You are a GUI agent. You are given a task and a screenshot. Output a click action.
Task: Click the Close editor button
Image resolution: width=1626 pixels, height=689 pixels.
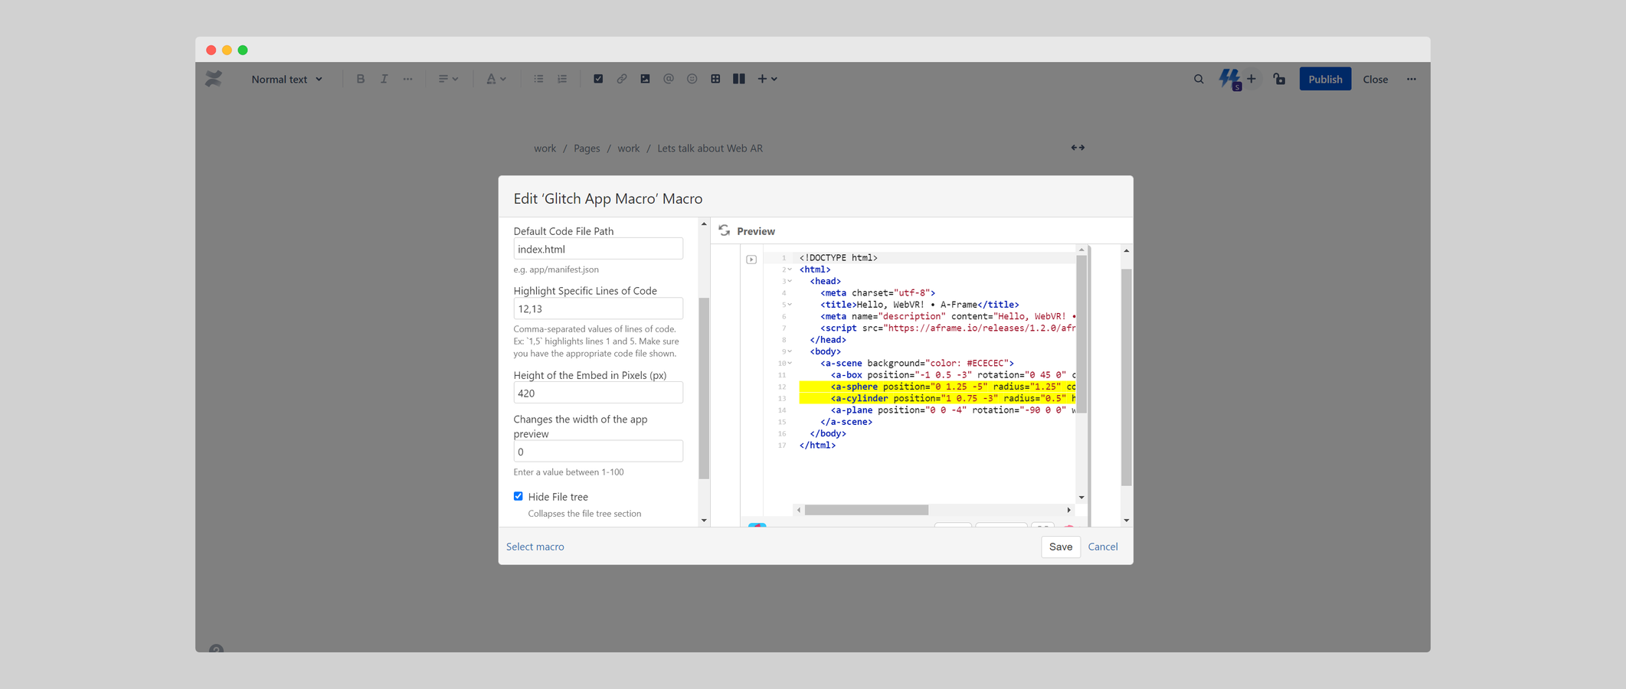(1376, 79)
